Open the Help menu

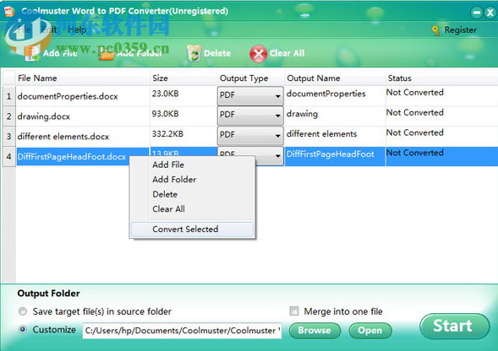77,30
